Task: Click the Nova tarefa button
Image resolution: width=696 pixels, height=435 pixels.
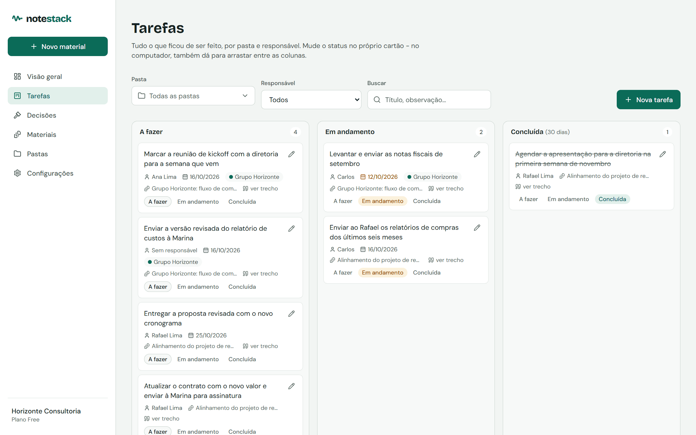Action: click(x=648, y=100)
